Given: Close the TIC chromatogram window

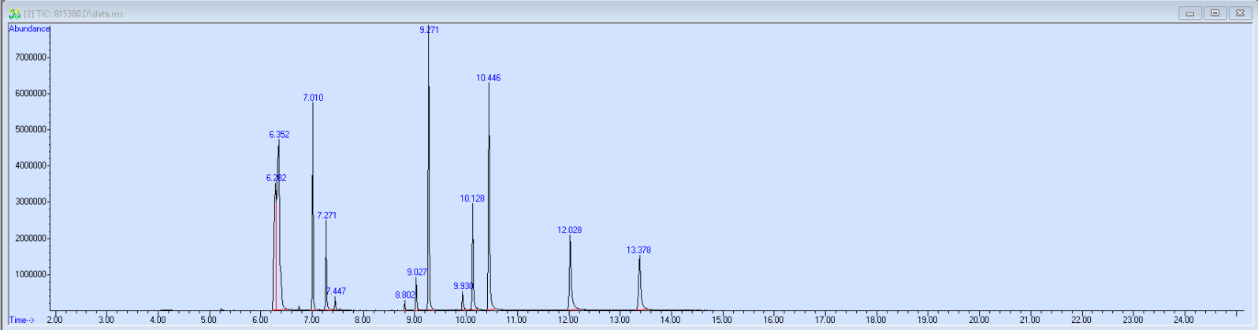Looking at the screenshot, I should coord(1240,13).
